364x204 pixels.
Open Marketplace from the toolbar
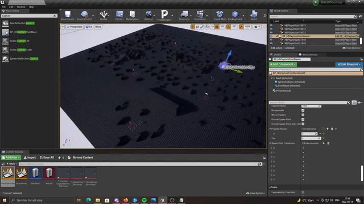[132, 15]
